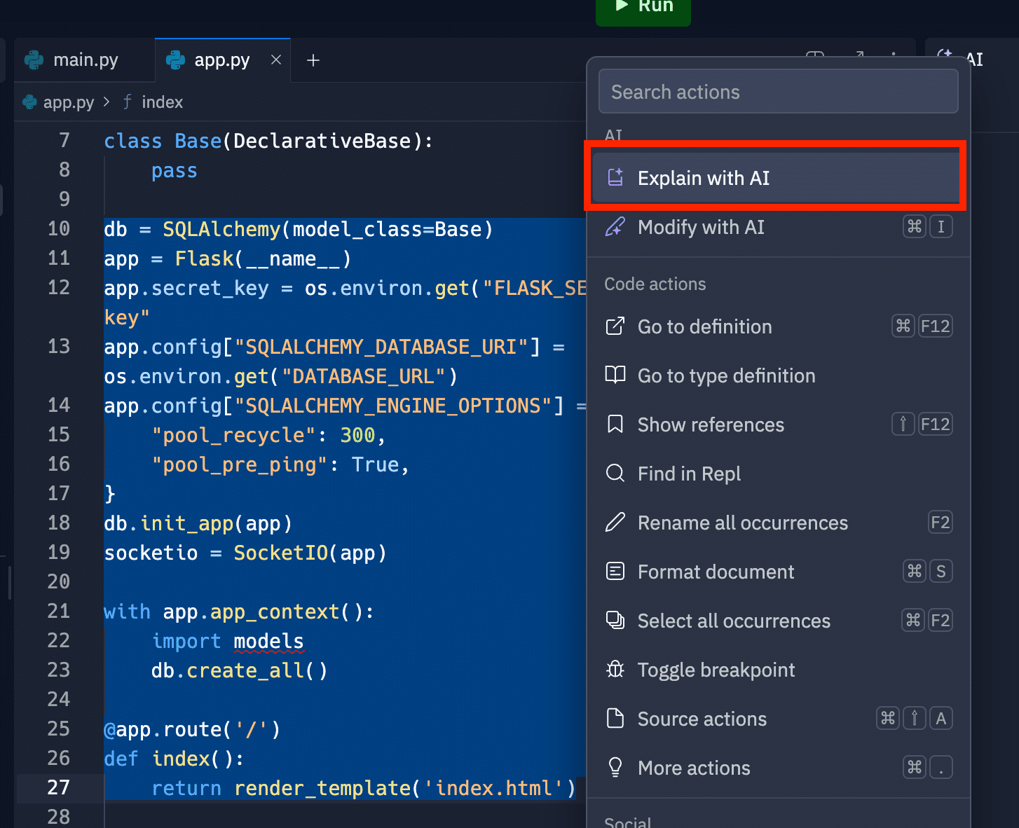Click the Explain with AI icon

pos(615,178)
